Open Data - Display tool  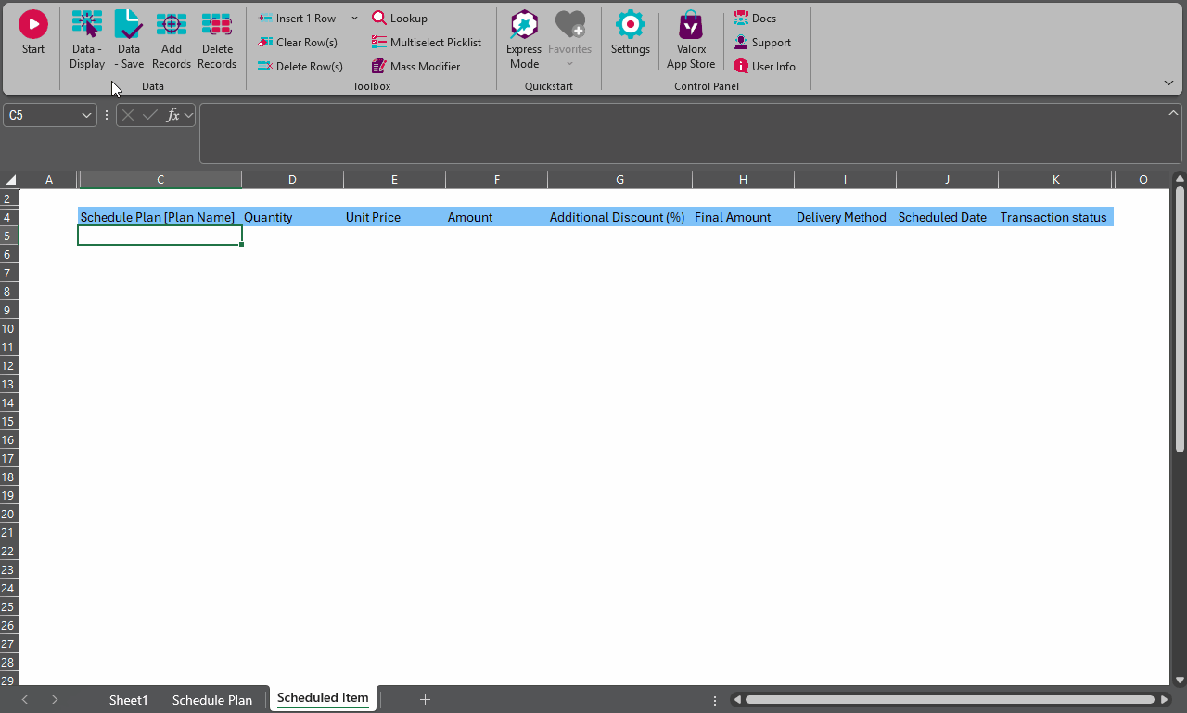pyautogui.click(x=87, y=25)
